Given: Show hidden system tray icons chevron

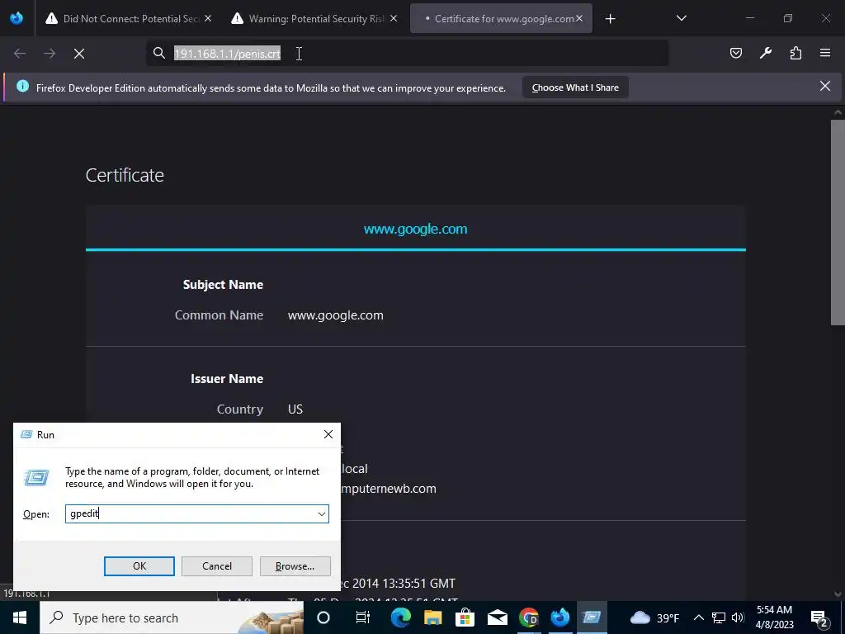Looking at the screenshot, I should (698, 617).
